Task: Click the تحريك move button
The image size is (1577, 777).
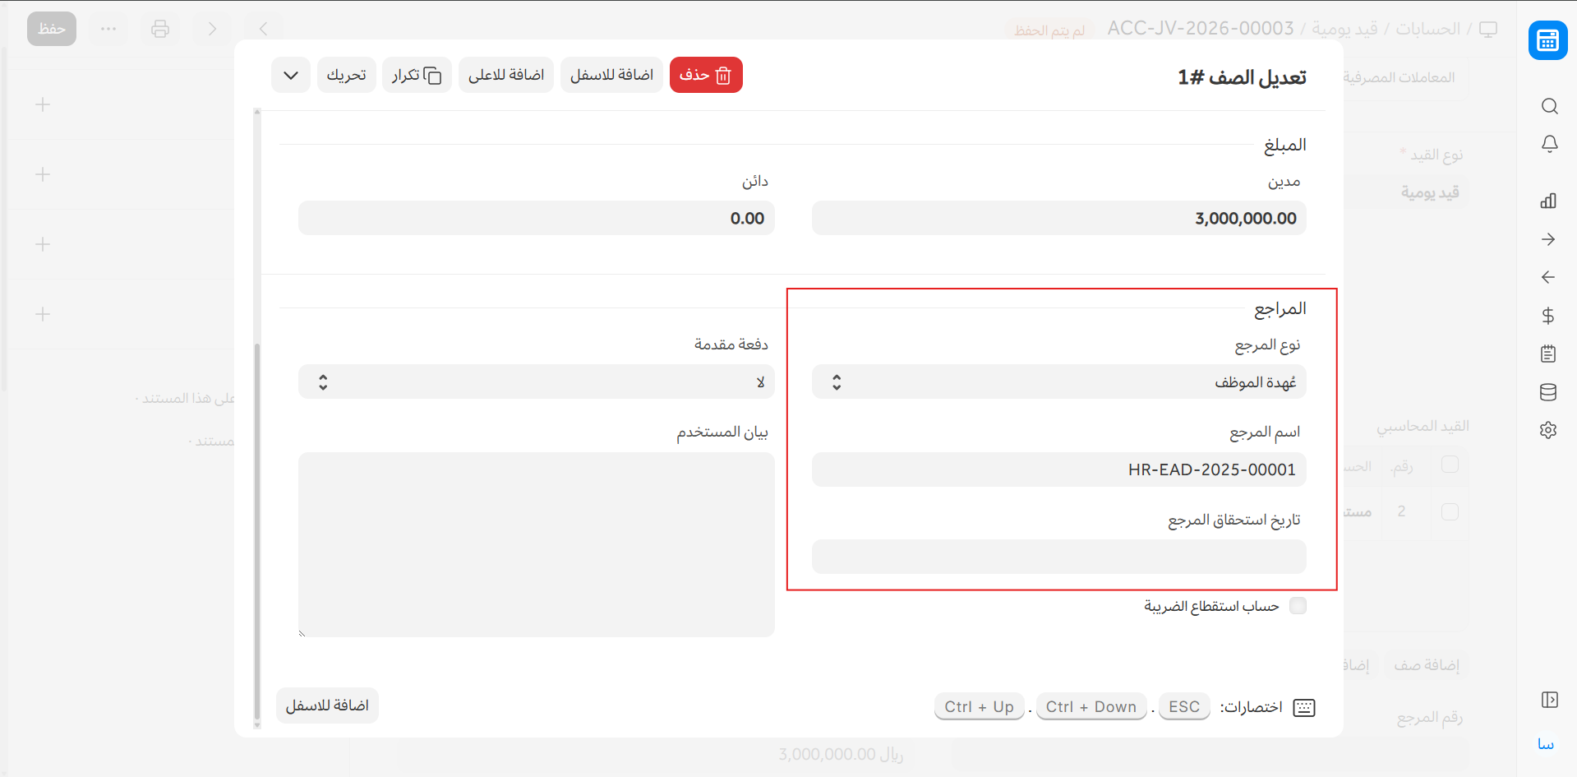Action: [x=346, y=76]
